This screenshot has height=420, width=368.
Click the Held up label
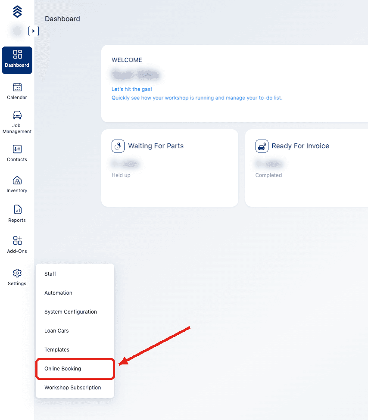pos(121,175)
